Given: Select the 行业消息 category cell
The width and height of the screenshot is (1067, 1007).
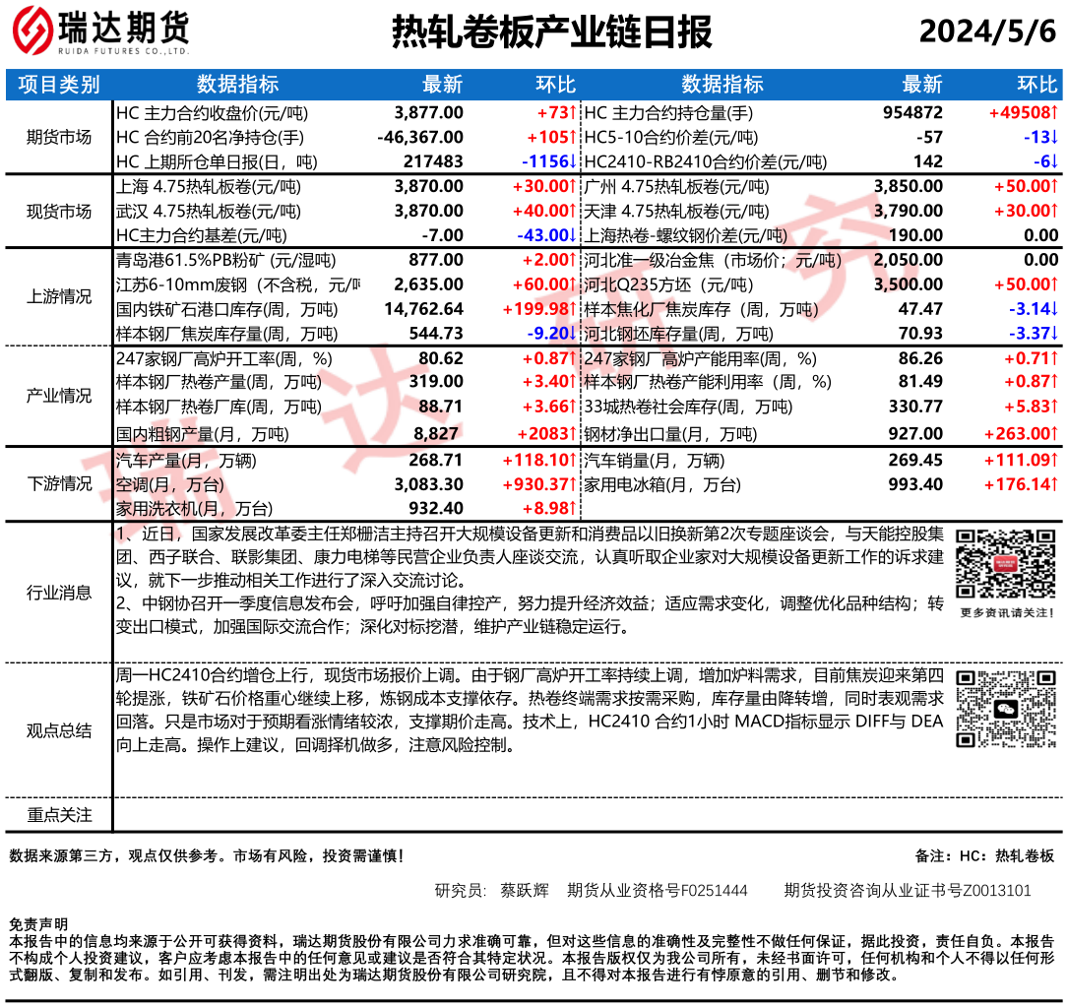Looking at the screenshot, I should (59, 593).
